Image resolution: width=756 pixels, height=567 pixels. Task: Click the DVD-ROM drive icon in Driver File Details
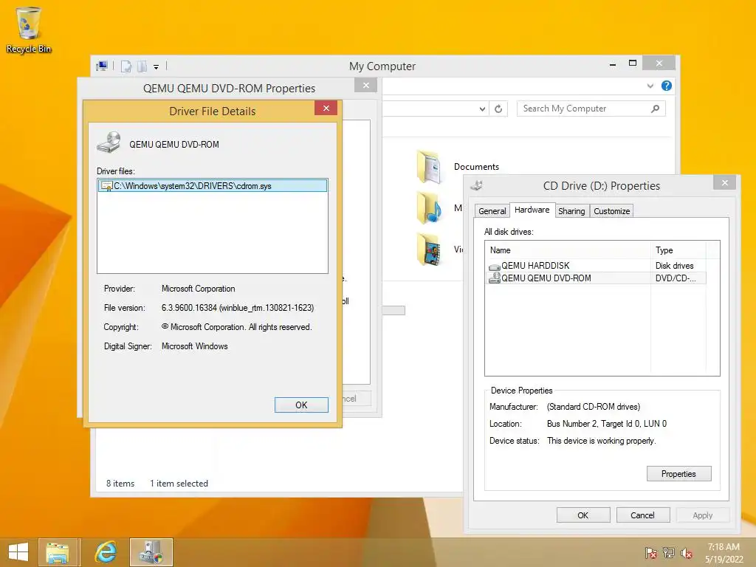pyautogui.click(x=109, y=142)
